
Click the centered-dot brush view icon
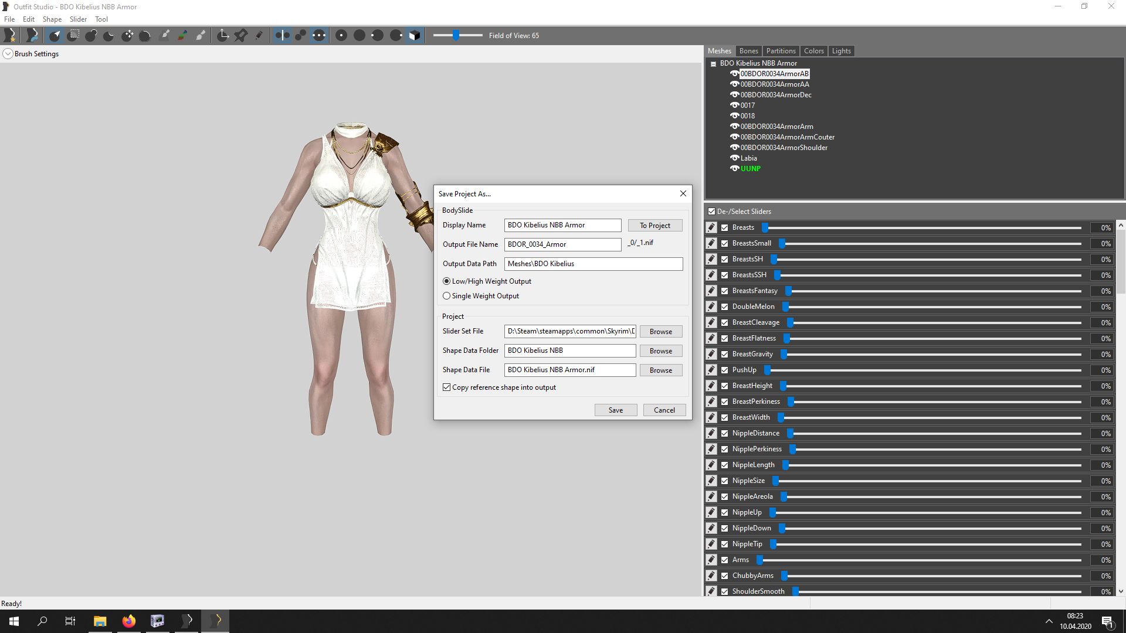point(341,35)
